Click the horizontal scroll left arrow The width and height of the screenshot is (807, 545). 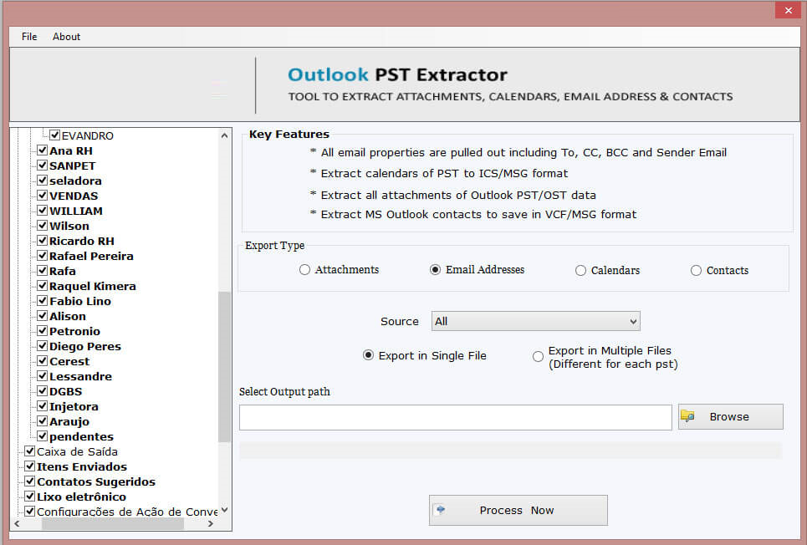point(17,524)
